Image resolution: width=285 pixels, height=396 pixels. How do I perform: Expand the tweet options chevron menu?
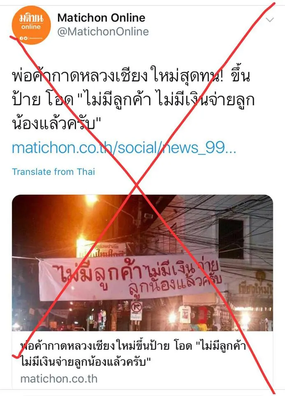coord(270,20)
